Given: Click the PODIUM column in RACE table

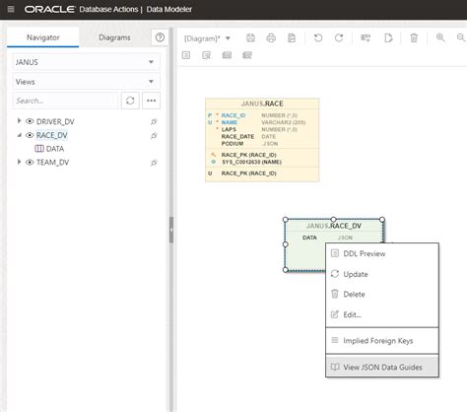Looking at the screenshot, I should (233, 144).
